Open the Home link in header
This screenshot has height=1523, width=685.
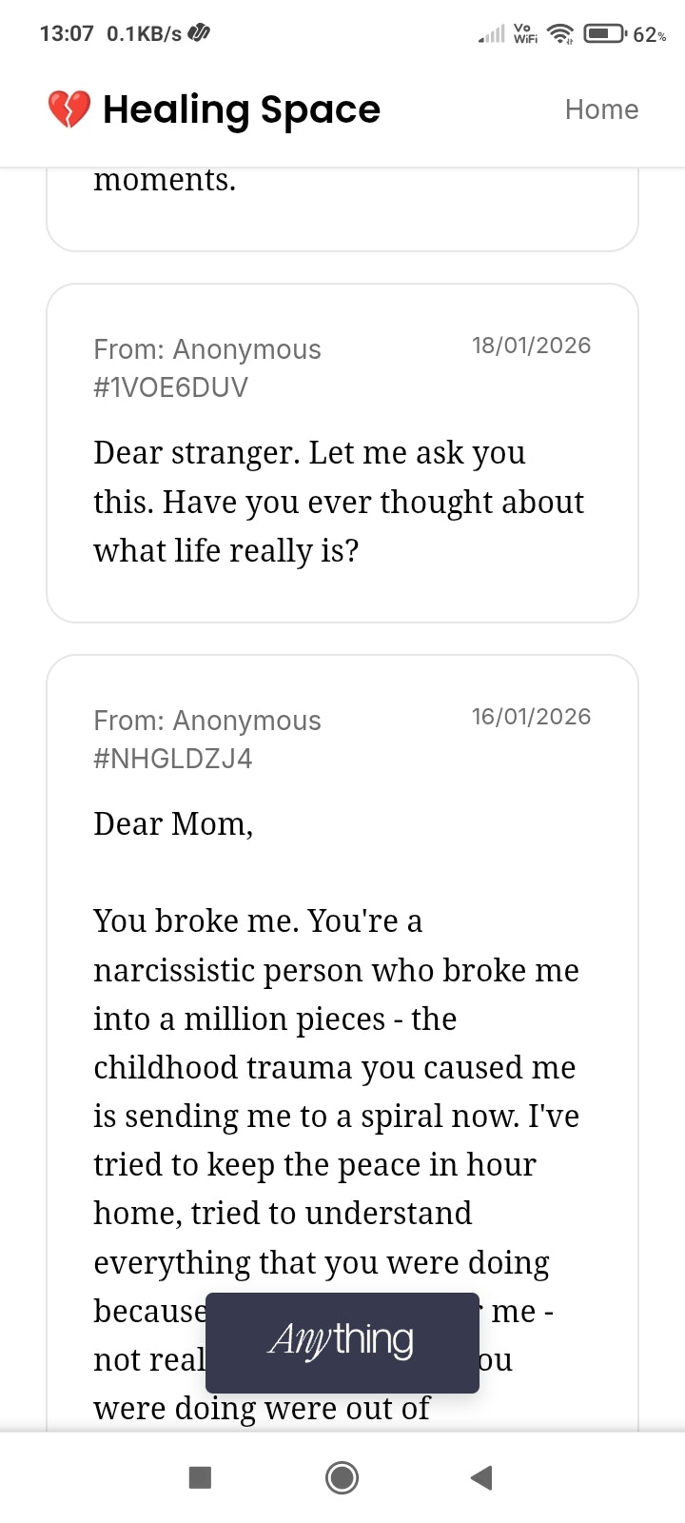click(x=601, y=109)
